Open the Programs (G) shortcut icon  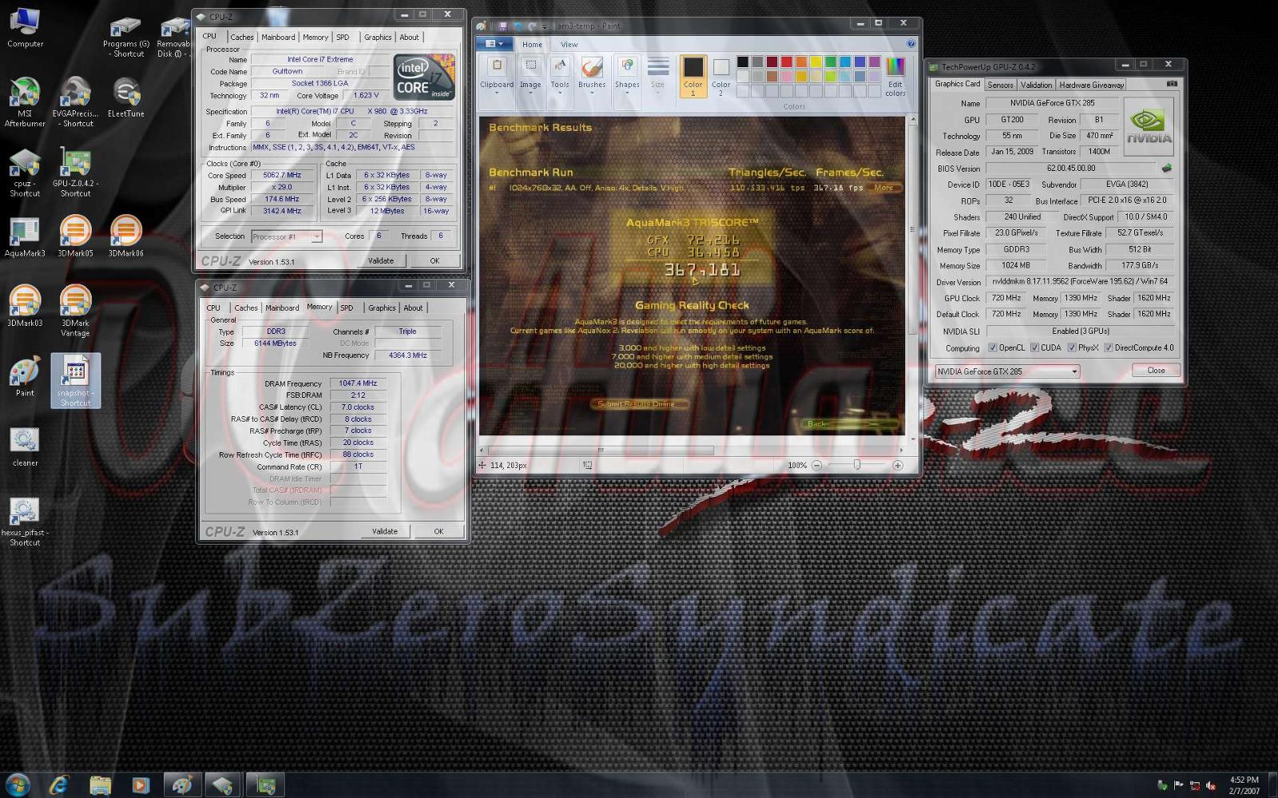pos(126,38)
